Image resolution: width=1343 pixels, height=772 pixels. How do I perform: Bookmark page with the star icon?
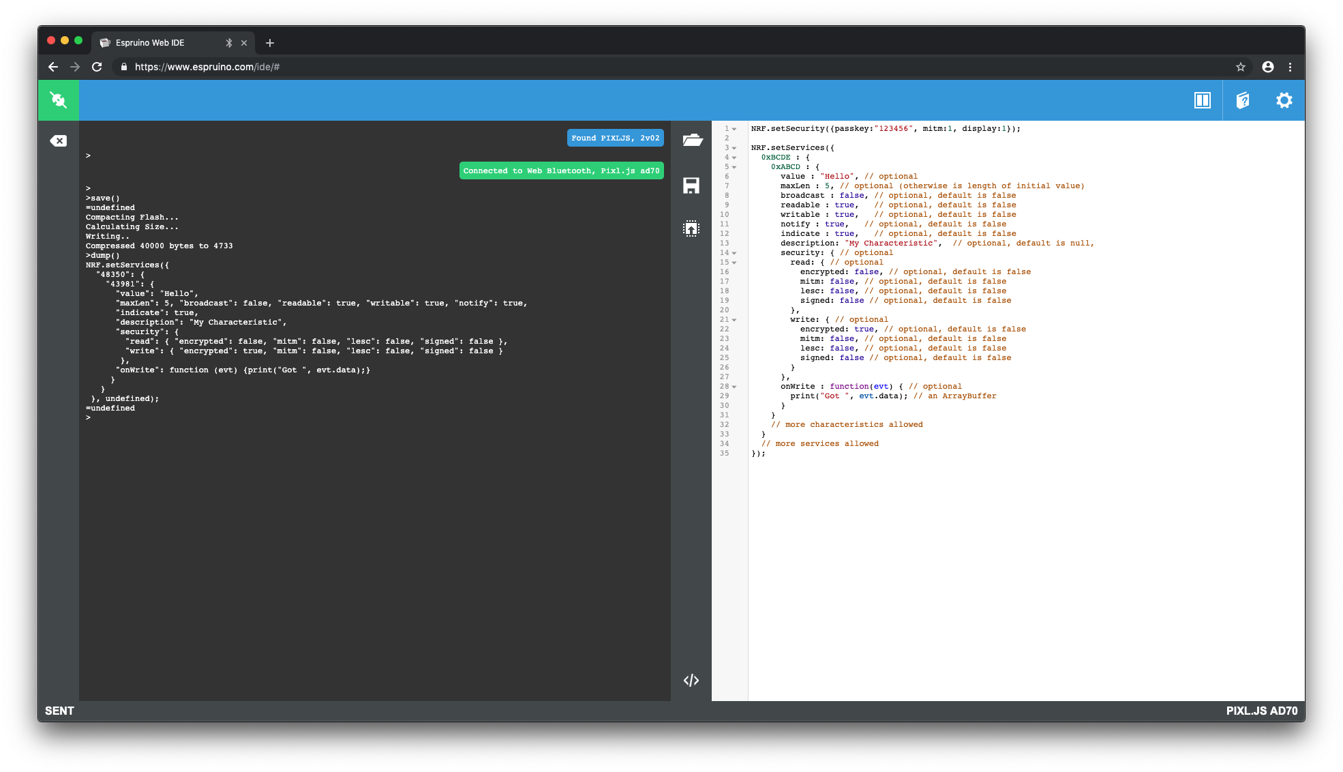pyautogui.click(x=1240, y=67)
